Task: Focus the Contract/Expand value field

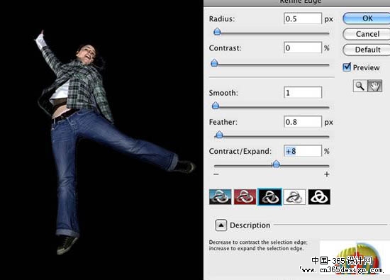Action: tap(303, 151)
